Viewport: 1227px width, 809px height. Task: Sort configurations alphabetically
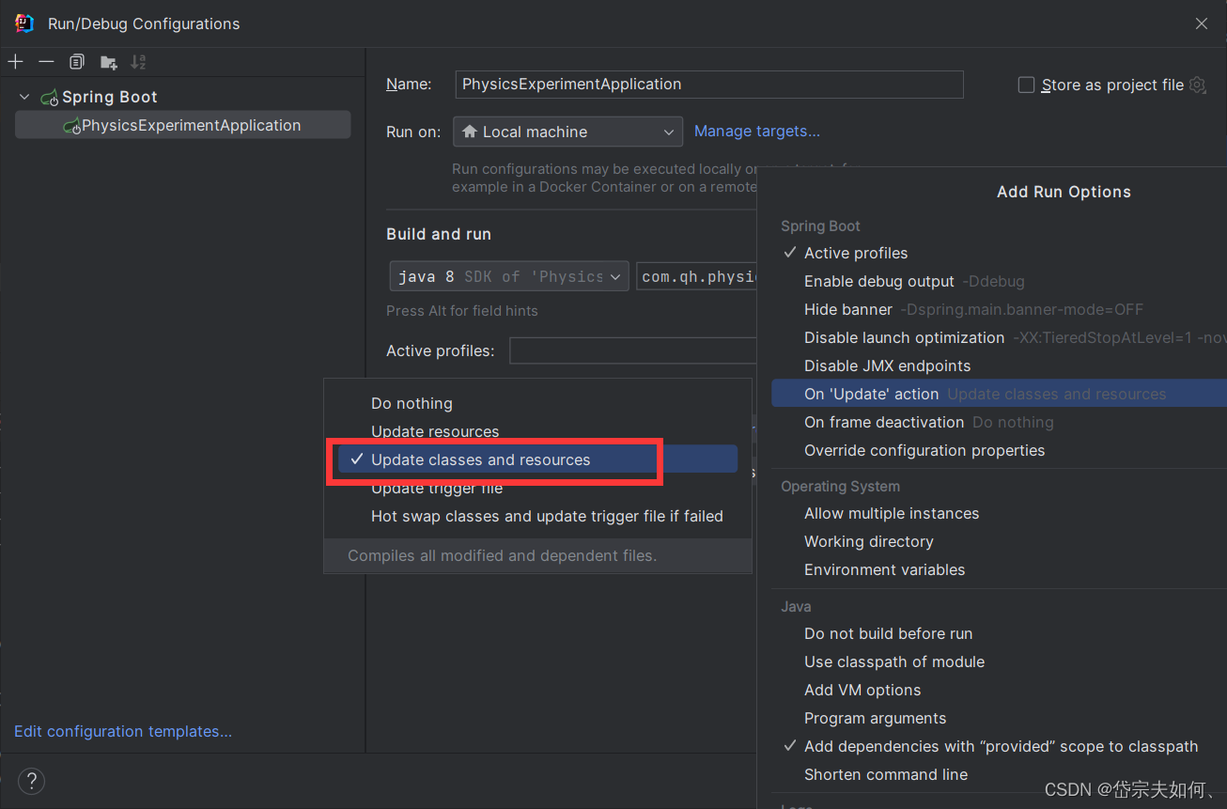[x=138, y=62]
